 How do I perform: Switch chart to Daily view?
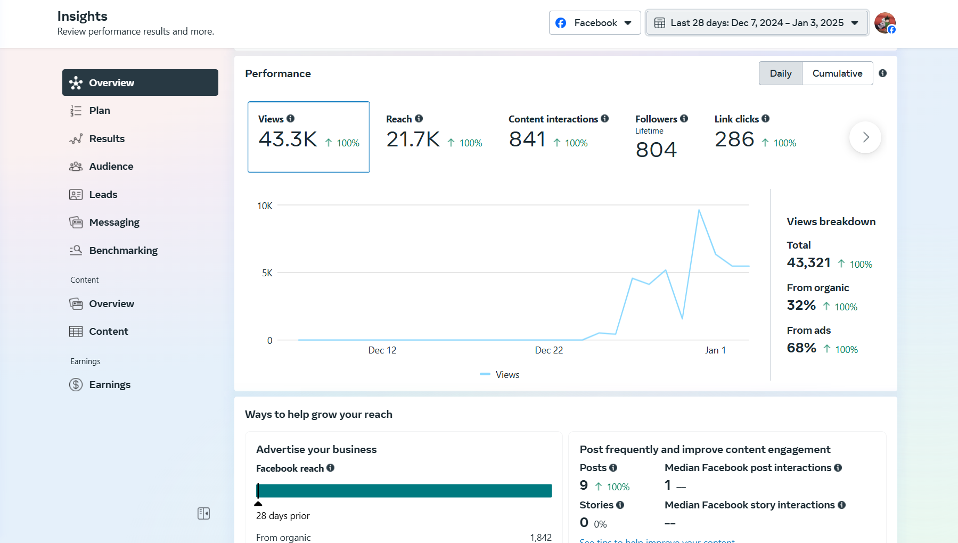click(780, 73)
